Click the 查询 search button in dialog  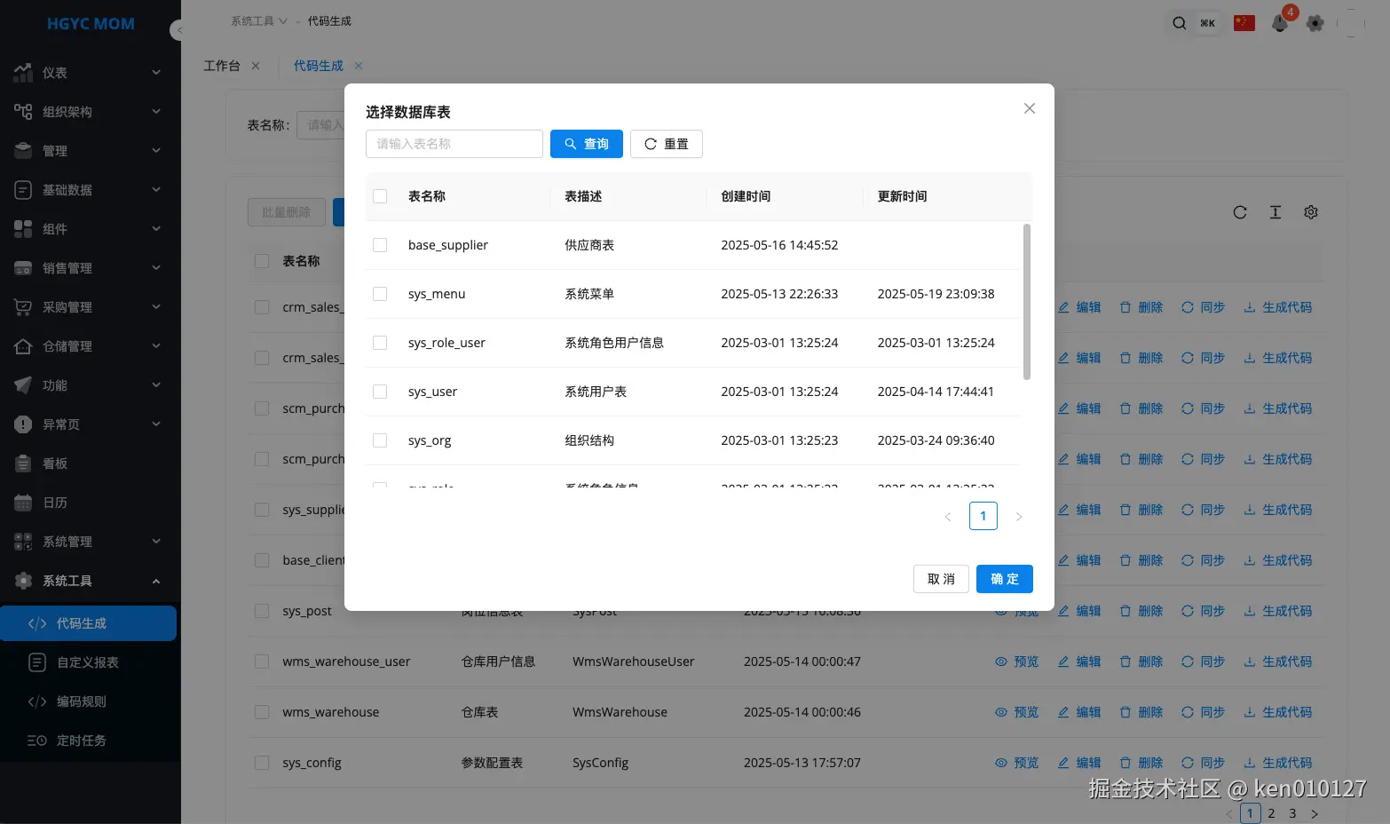tap(587, 144)
